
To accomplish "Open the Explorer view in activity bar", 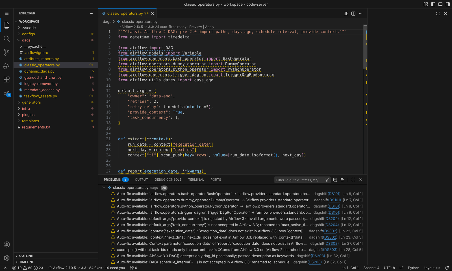I will pos(7,25).
